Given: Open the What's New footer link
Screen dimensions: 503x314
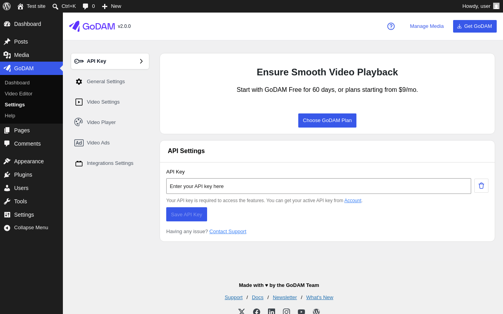Looking at the screenshot, I should [x=320, y=298].
